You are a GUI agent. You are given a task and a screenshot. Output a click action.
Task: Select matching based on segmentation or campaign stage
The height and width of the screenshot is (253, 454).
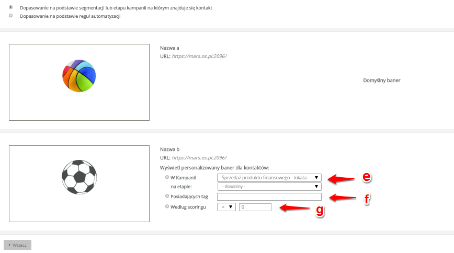pos(10,7)
